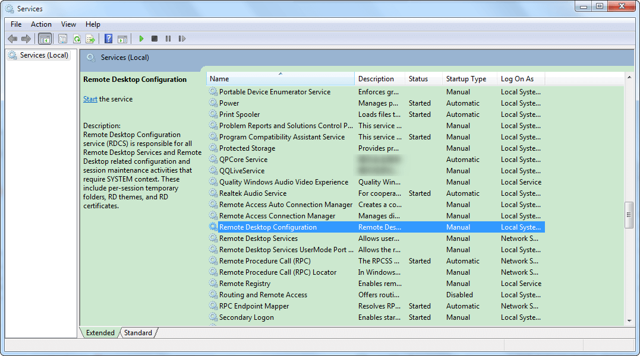Sort by the Log On As column header
The height and width of the screenshot is (356, 640).
pyautogui.click(x=521, y=78)
